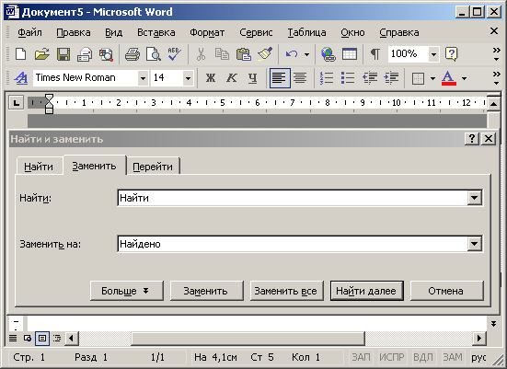Click the Больше button
Screen dimensions: 507x369
click(127, 291)
